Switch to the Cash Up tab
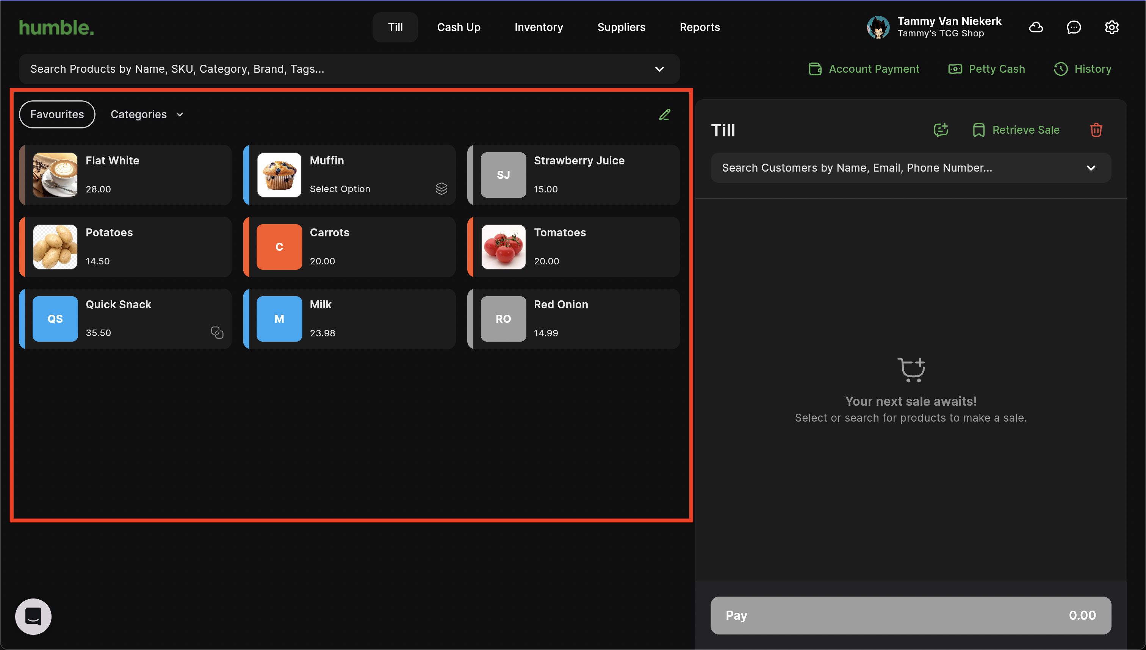The image size is (1146, 650). (x=458, y=27)
